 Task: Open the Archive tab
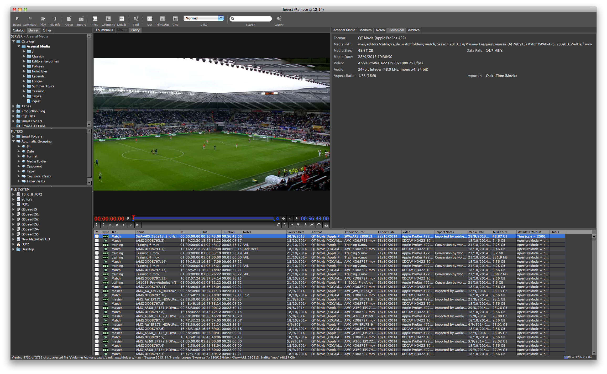point(414,30)
